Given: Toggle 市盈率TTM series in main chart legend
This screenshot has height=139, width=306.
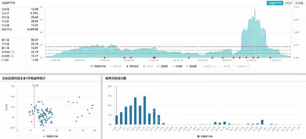Looking at the screenshot, I should click(x=98, y=66).
